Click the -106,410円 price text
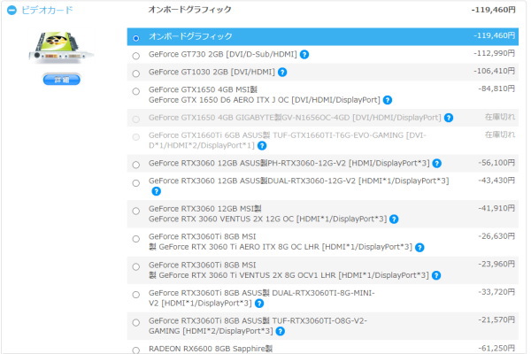The height and width of the screenshot is (354, 531). (x=494, y=71)
